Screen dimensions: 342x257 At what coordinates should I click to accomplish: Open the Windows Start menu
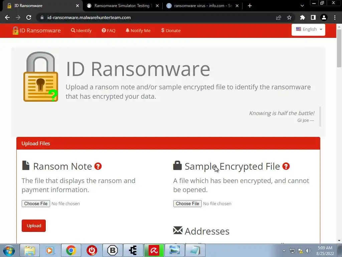click(x=9, y=250)
